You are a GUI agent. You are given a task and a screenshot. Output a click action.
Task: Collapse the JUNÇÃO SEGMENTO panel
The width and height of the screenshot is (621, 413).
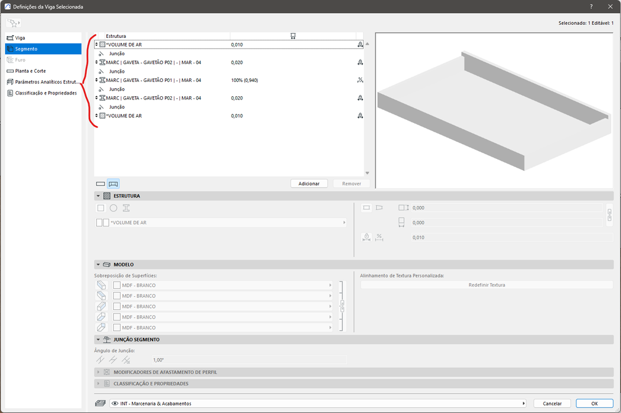point(98,340)
